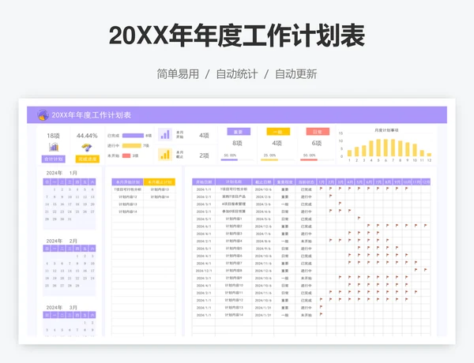
Task: Click the 自动统计 subtitle text
Action: point(237,74)
